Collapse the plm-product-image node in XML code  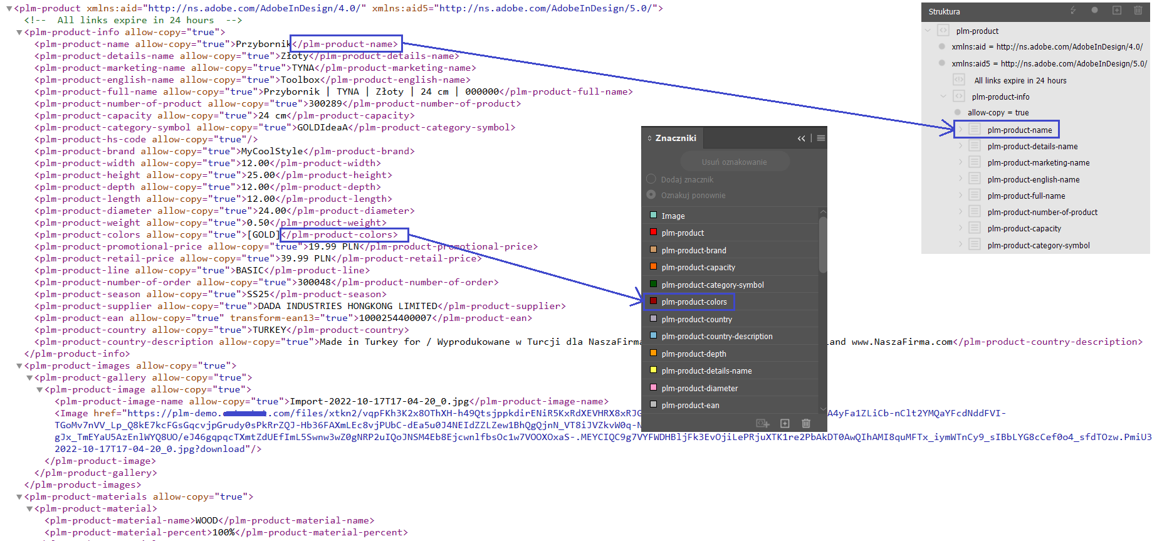coord(39,390)
